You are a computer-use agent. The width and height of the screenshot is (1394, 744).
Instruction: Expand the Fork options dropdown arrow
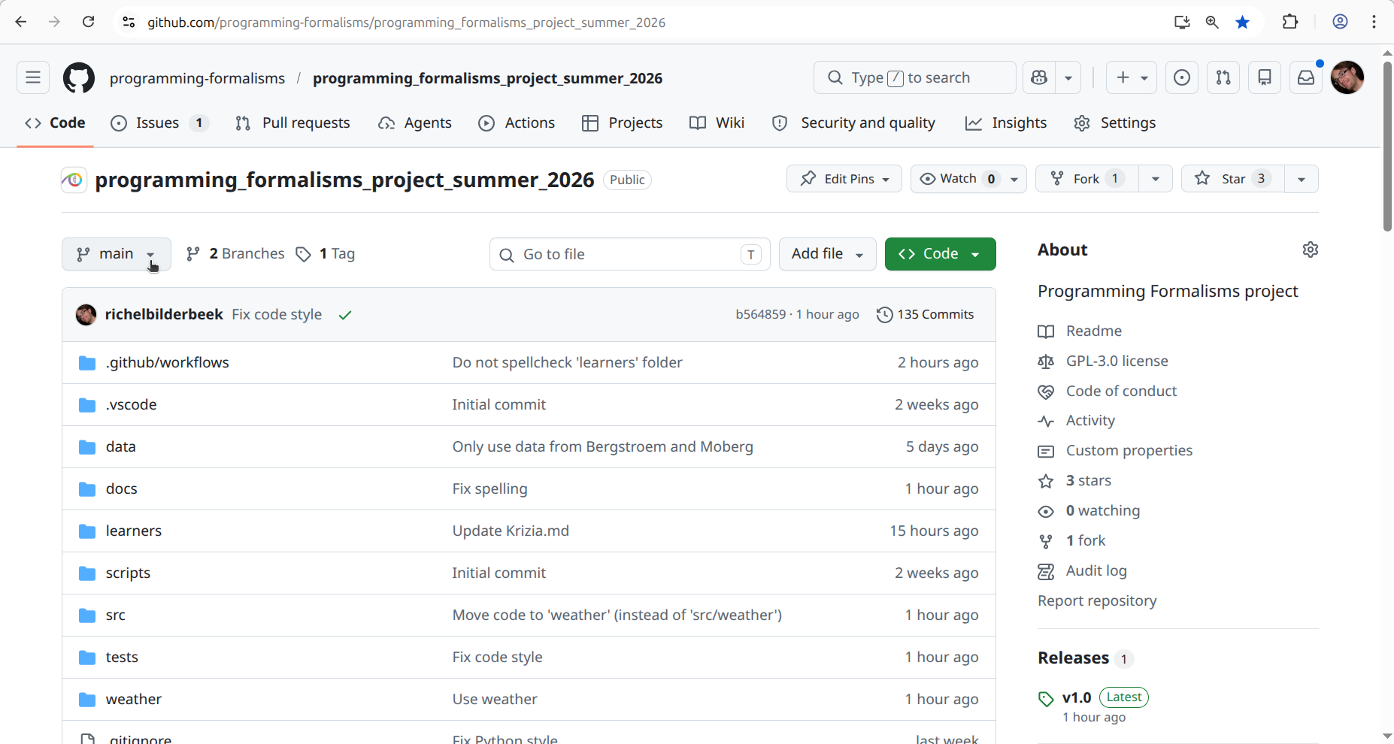tap(1156, 179)
